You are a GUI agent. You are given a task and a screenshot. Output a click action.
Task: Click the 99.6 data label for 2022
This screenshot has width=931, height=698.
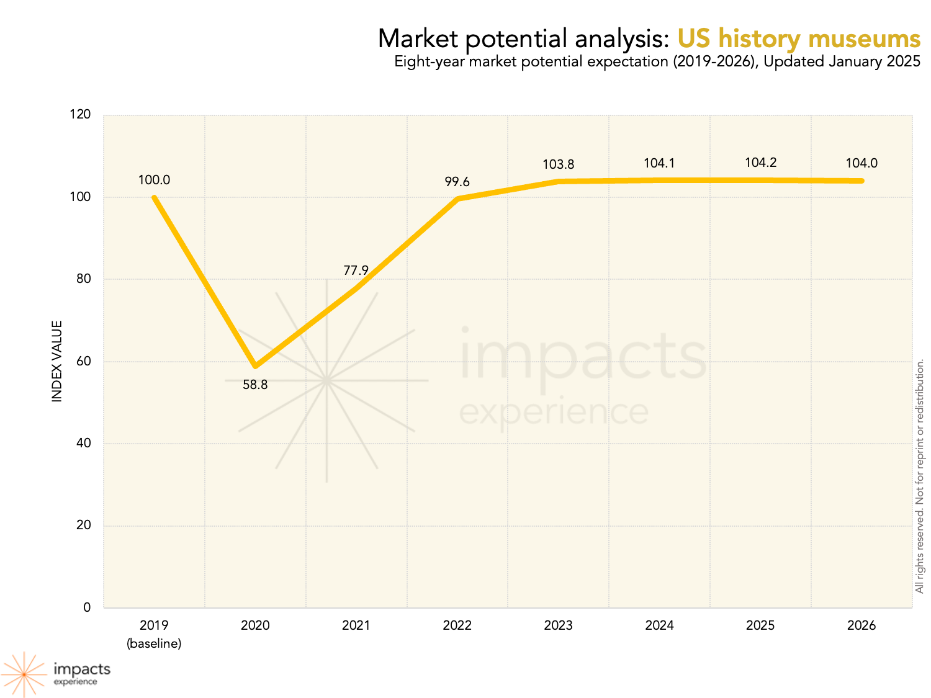[x=457, y=182]
